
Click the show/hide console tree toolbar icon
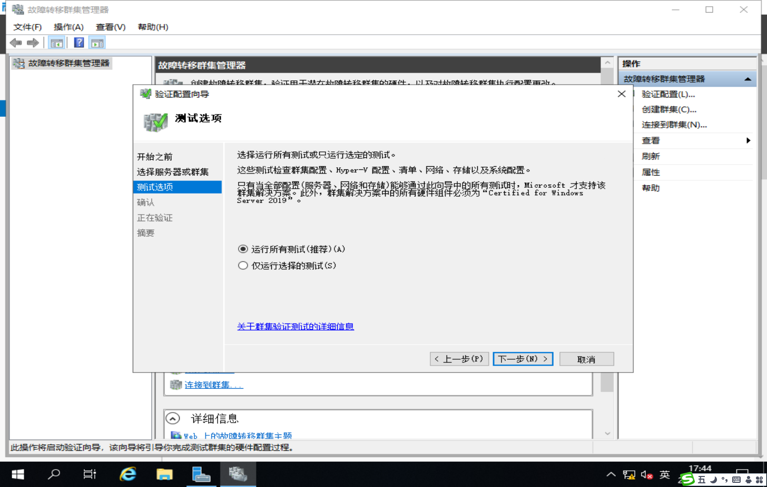tap(56, 43)
